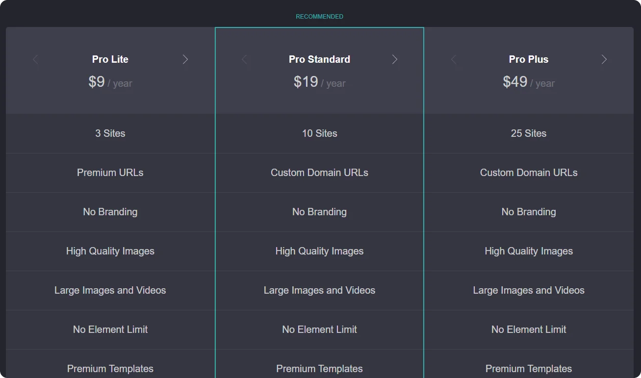Image resolution: width=641 pixels, height=378 pixels.
Task: Click the $49 / year price
Action: (x=529, y=82)
